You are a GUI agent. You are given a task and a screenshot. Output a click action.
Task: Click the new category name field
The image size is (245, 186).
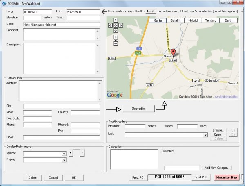pos(182,168)
